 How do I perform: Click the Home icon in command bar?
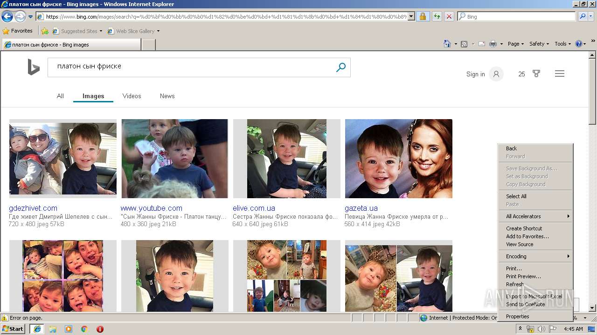coord(447,44)
